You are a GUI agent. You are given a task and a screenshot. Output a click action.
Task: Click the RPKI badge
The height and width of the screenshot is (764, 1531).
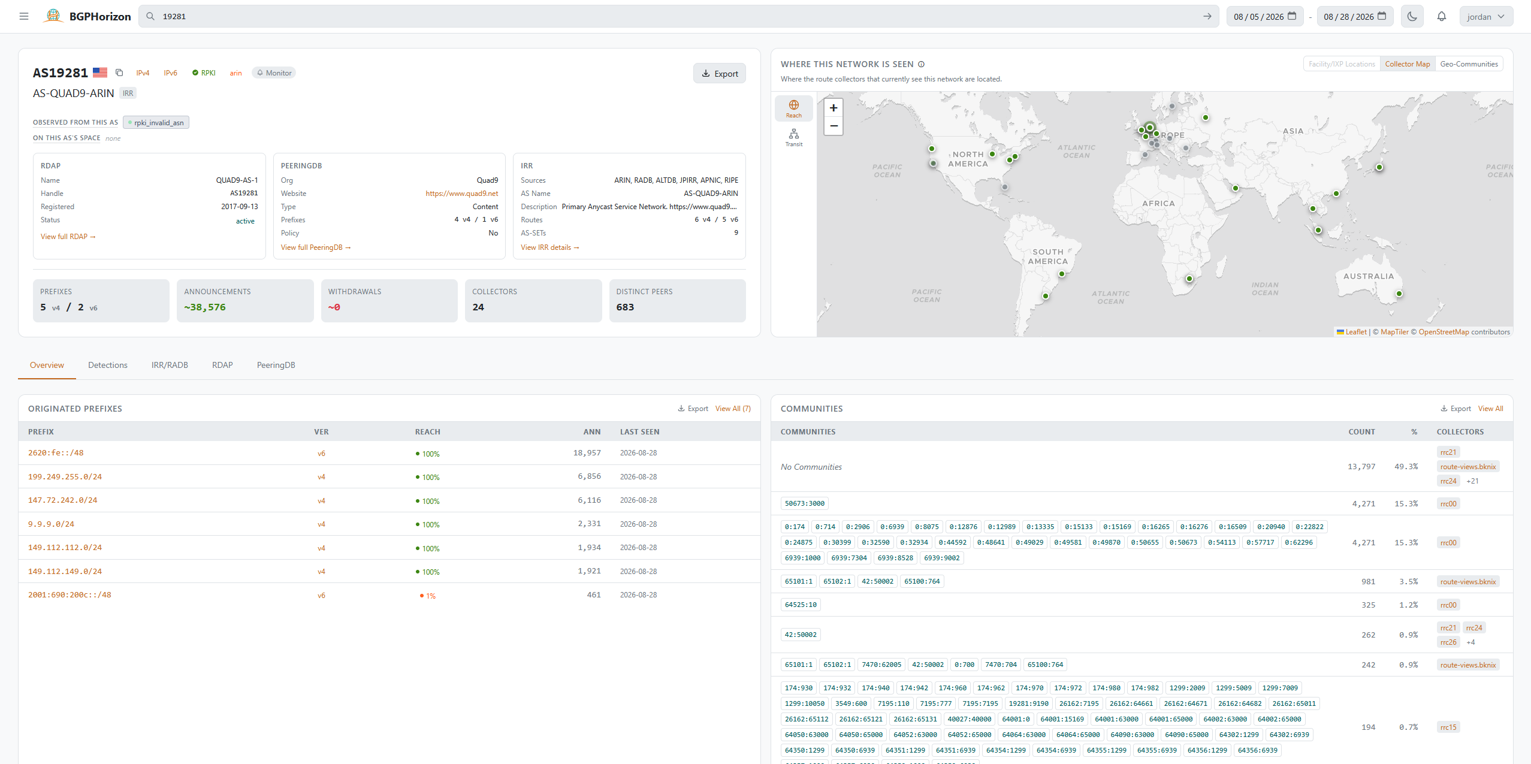pyautogui.click(x=204, y=73)
